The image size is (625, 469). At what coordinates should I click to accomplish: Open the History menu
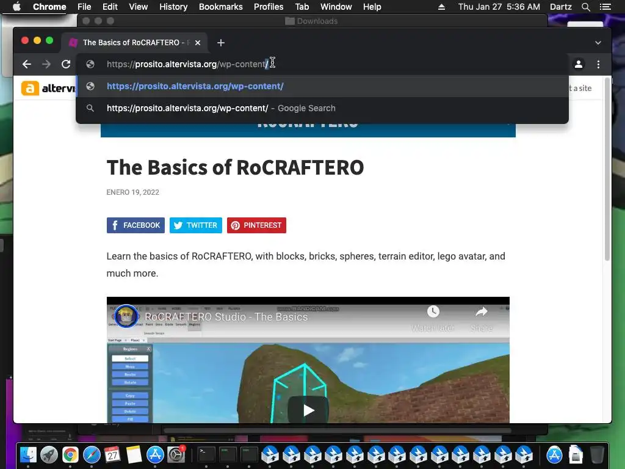[x=173, y=7]
